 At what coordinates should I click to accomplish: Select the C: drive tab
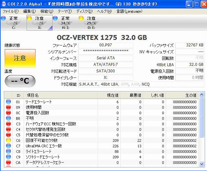(x=13, y=23)
